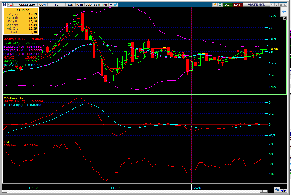Select the MAV(5) indicator label

[x=9, y=57]
